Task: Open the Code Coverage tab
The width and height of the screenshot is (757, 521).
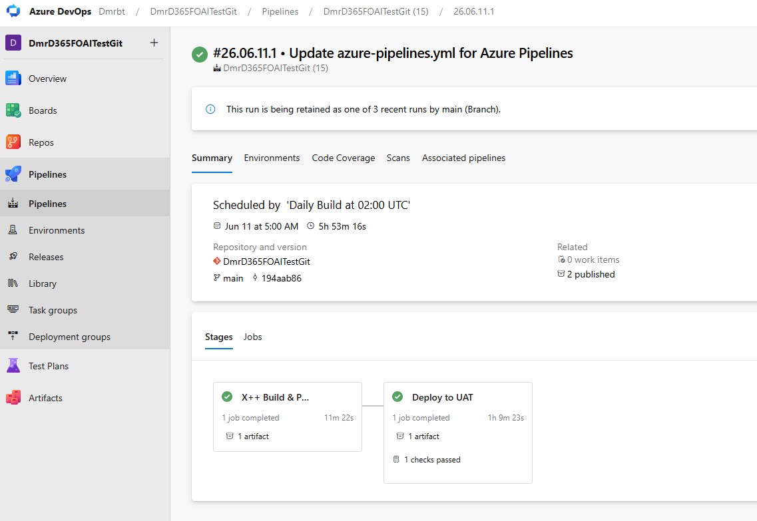Action: [344, 158]
